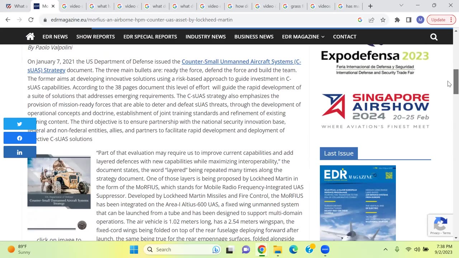Open EDR NEWS menu item
459x258 pixels.
55,37
